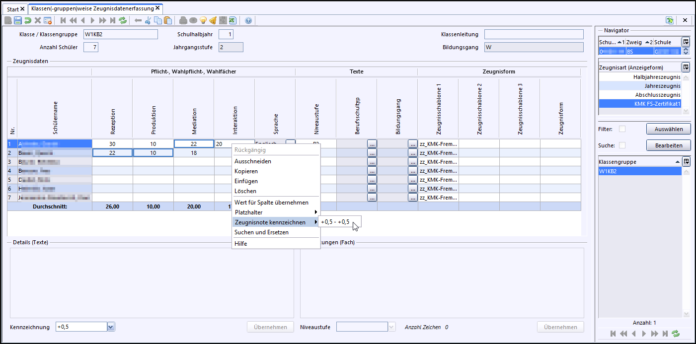Click the Auswählen button
Image resolution: width=696 pixels, height=344 pixels.
[x=668, y=129]
